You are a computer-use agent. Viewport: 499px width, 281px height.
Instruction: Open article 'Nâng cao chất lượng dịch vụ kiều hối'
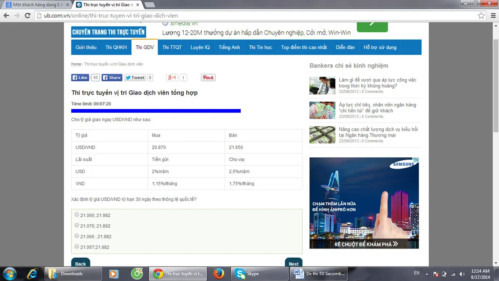[x=378, y=132]
